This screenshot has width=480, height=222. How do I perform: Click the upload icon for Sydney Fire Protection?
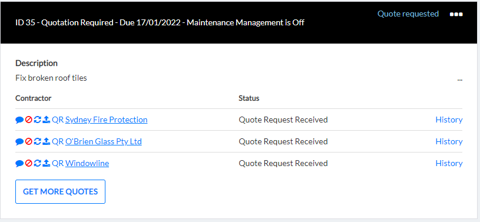pyautogui.click(x=46, y=120)
